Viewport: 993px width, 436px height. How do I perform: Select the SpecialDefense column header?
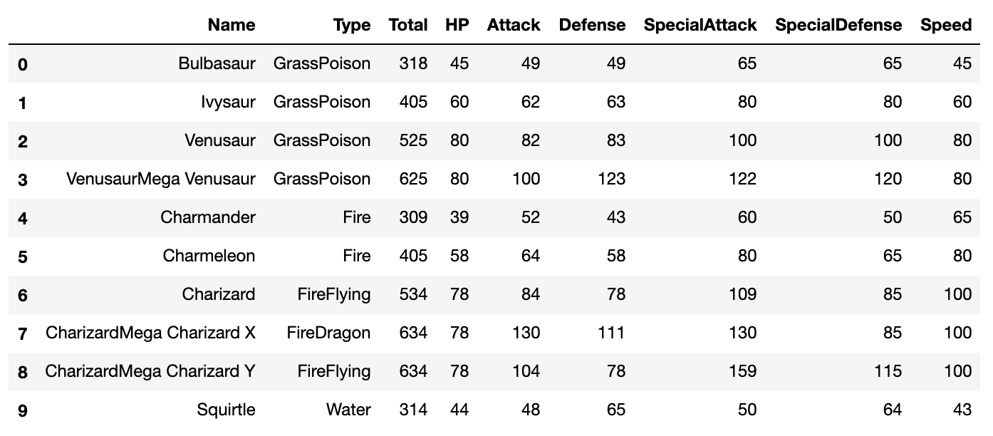[838, 25]
